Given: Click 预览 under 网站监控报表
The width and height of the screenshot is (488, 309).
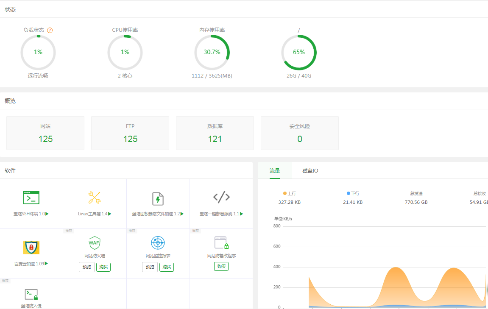Looking at the screenshot, I should [x=150, y=267].
